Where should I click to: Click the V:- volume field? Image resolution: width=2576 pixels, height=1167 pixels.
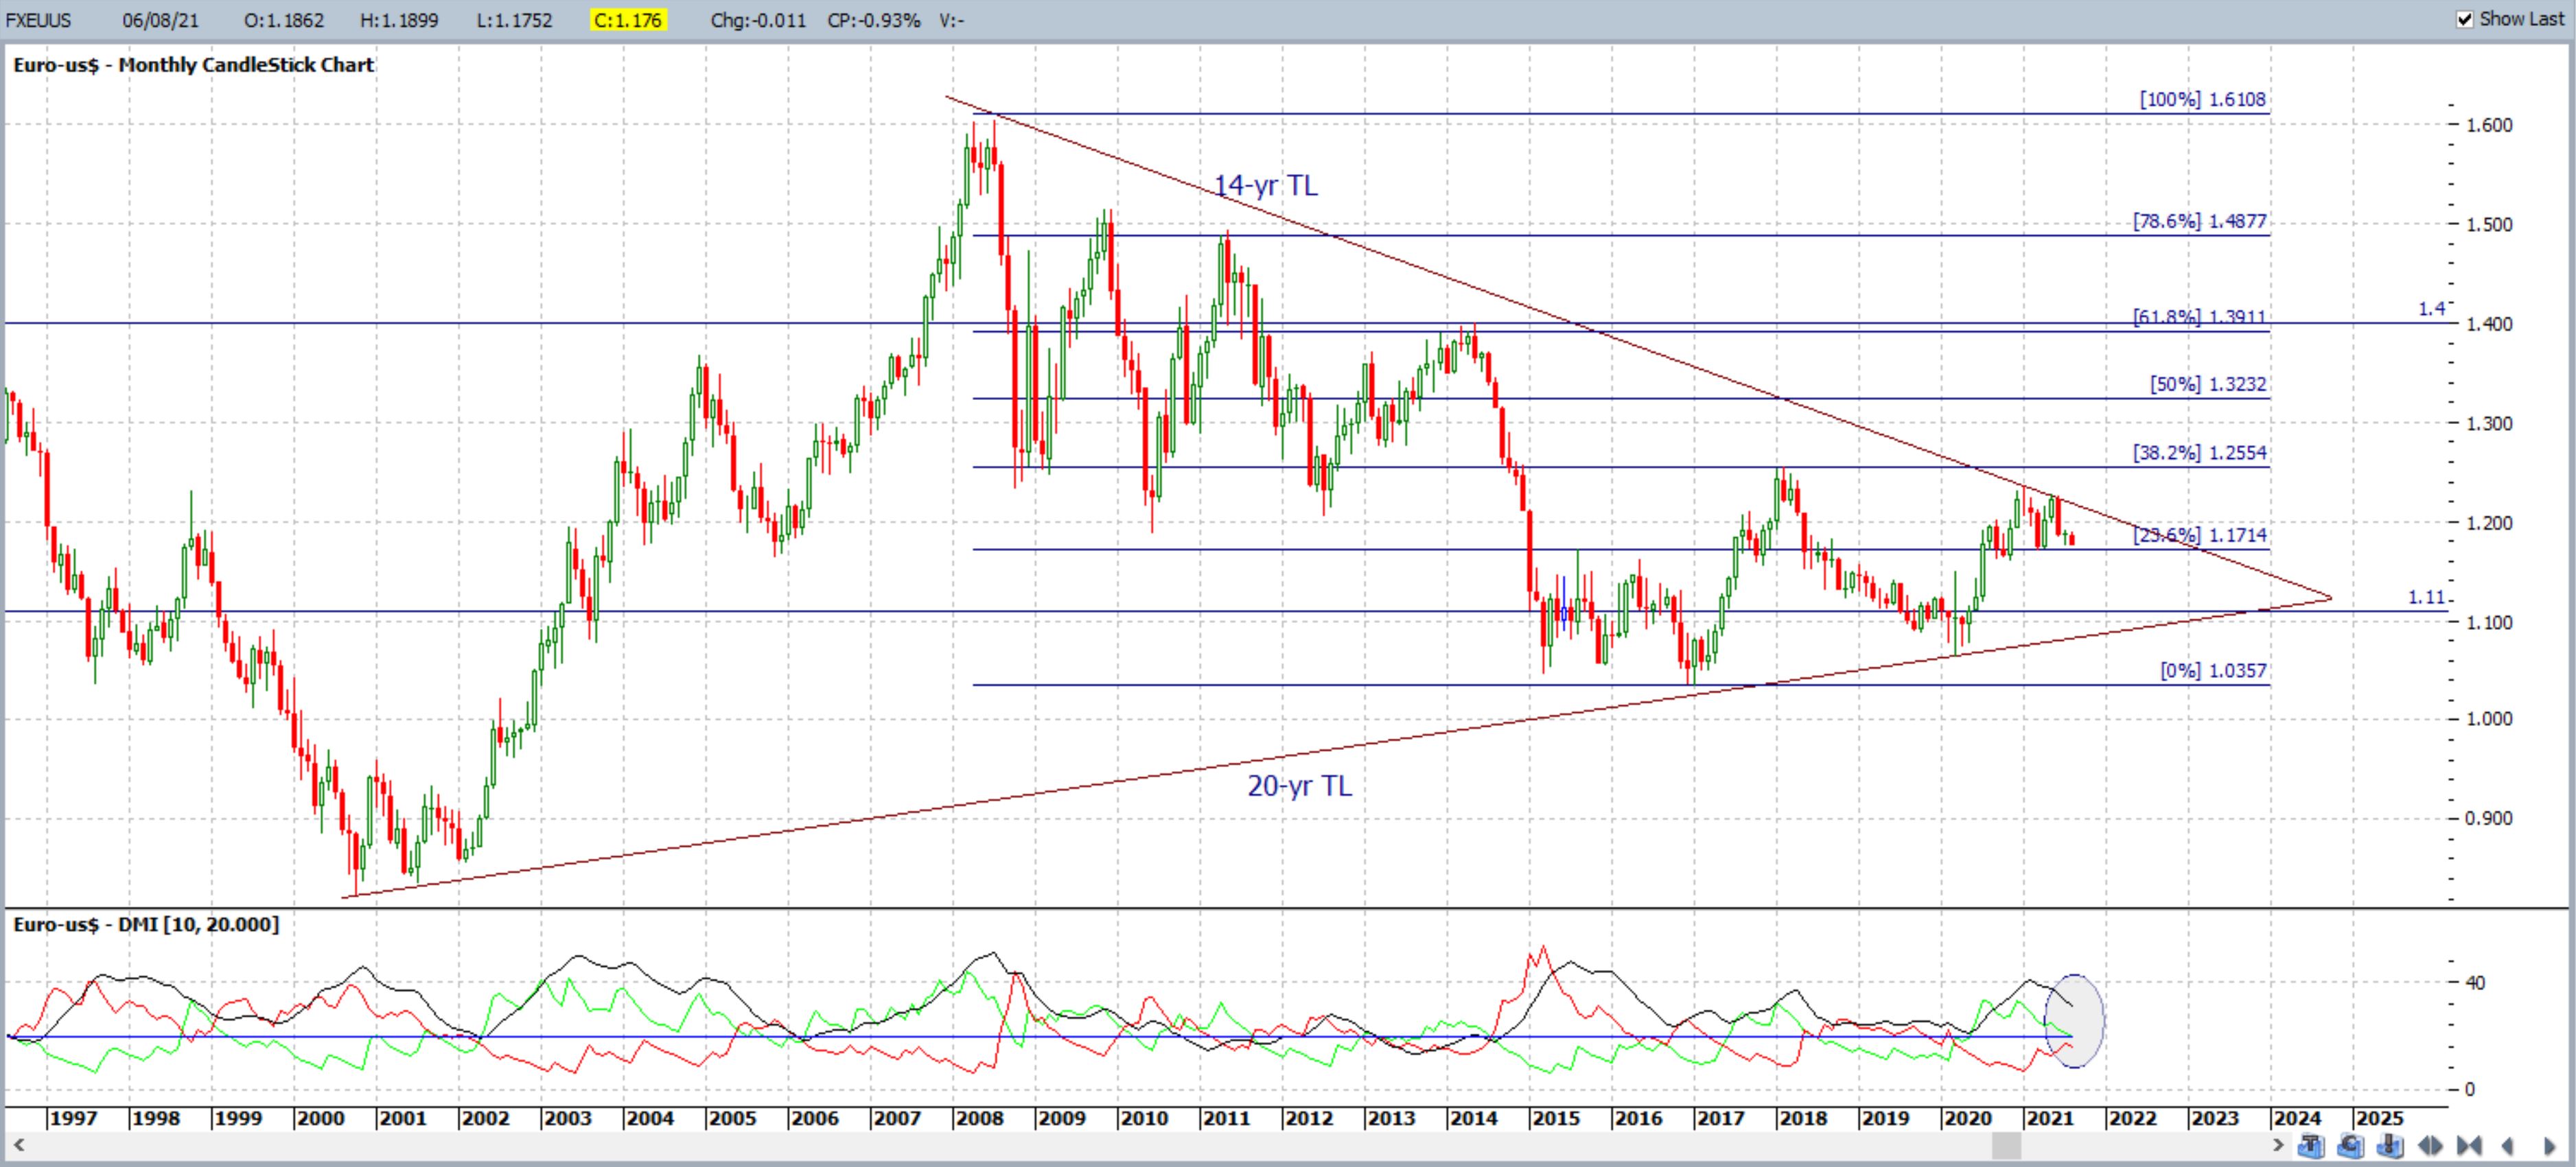[952, 20]
